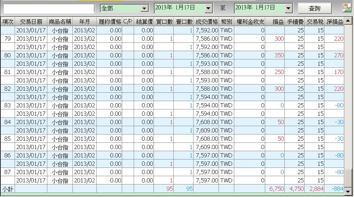Click the 查詢 query button
354x197 pixels.
click(x=314, y=8)
